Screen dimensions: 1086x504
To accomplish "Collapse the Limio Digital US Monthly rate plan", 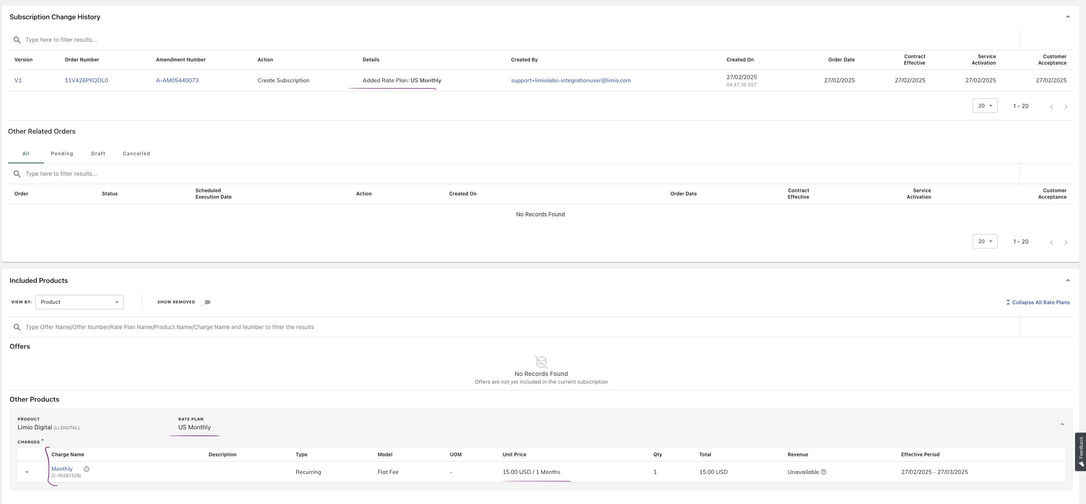I will [x=1062, y=424].
